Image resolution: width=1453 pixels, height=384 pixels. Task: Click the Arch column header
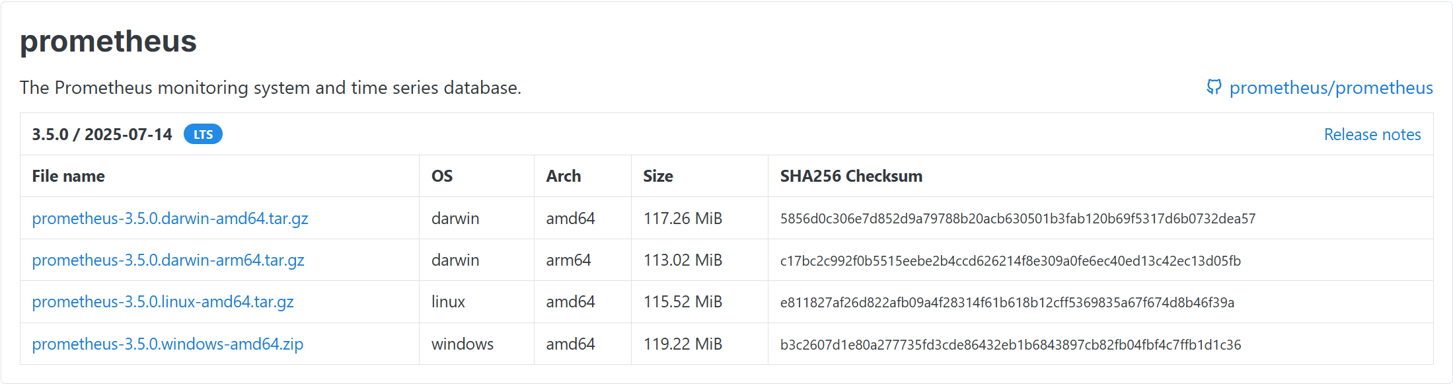(564, 176)
